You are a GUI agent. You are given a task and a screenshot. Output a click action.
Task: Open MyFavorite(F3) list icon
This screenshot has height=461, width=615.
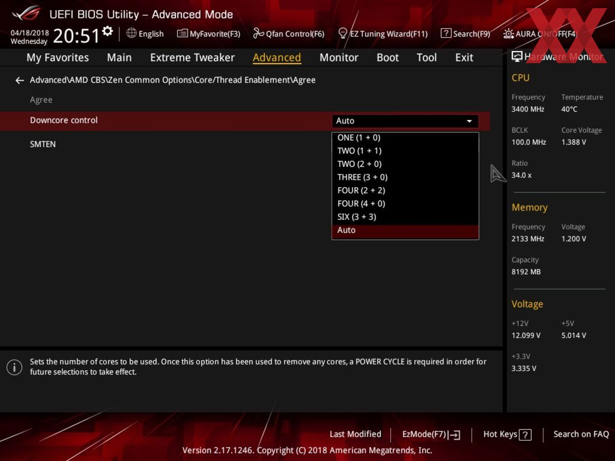(182, 33)
